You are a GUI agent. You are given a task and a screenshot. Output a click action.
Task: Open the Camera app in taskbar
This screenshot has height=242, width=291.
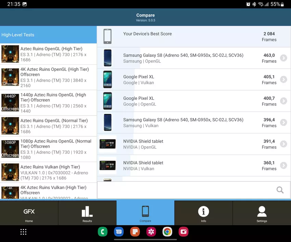[184, 232]
